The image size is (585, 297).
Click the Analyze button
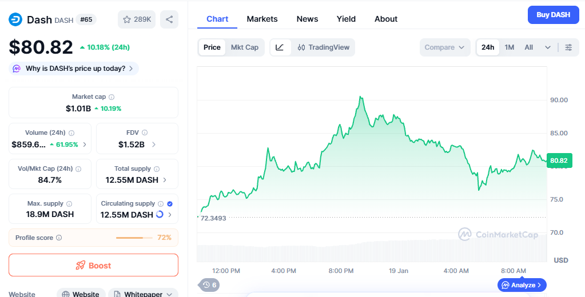point(522,285)
